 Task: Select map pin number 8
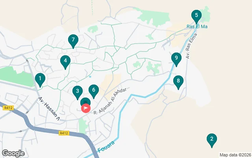[x=178, y=83]
